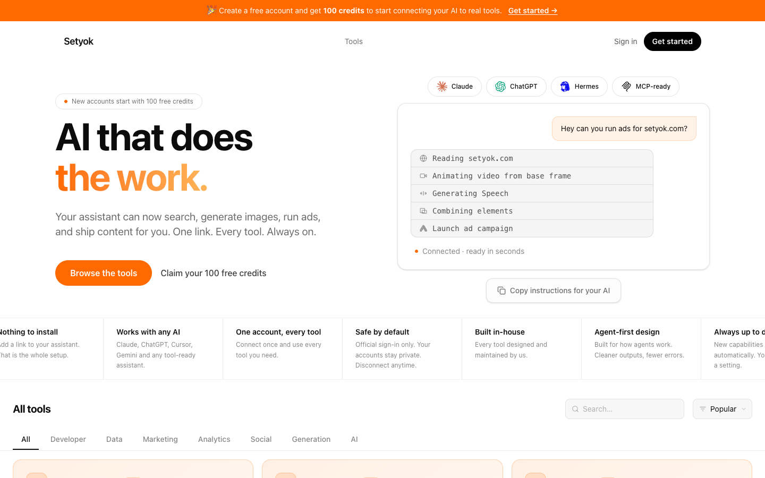
Task: Open the Popular sort dropdown
Action: (x=722, y=409)
